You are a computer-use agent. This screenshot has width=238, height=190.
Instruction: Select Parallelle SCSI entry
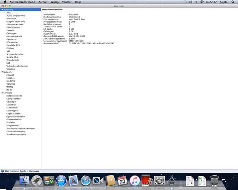(x=13, y=45)
